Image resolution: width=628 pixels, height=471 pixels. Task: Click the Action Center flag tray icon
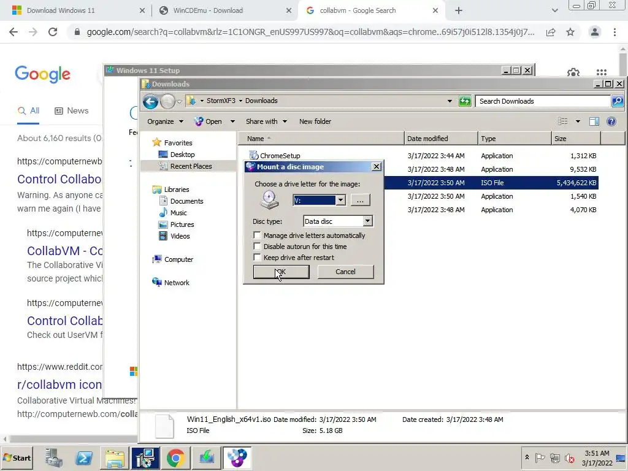tap(540, 458)
